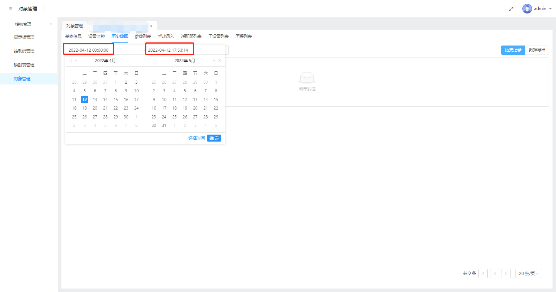Click the start date input field
Screen dimensions: 556x292
click(88, 50)
